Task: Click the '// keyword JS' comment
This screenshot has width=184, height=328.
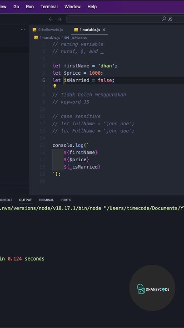Action: point(71,102)
